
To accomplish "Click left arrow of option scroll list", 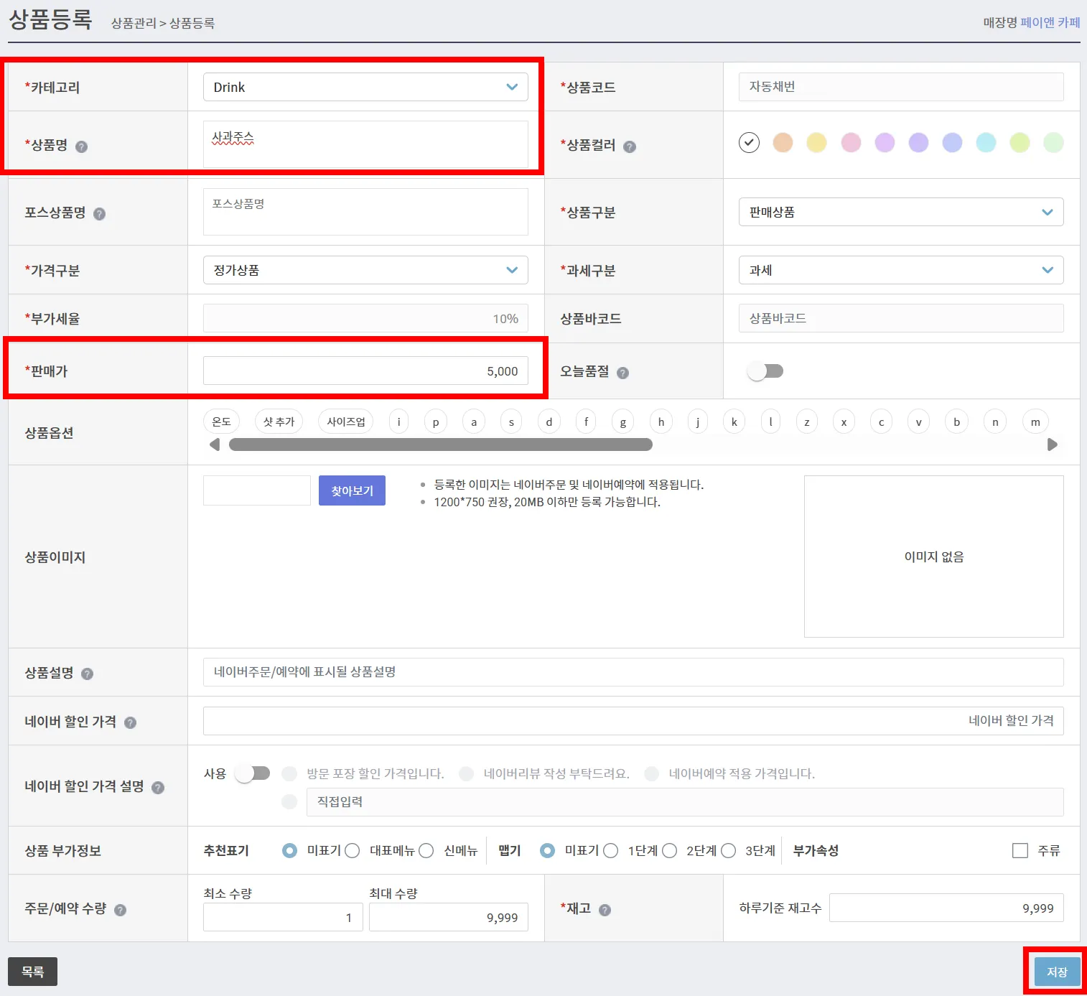I will point(214,445).
